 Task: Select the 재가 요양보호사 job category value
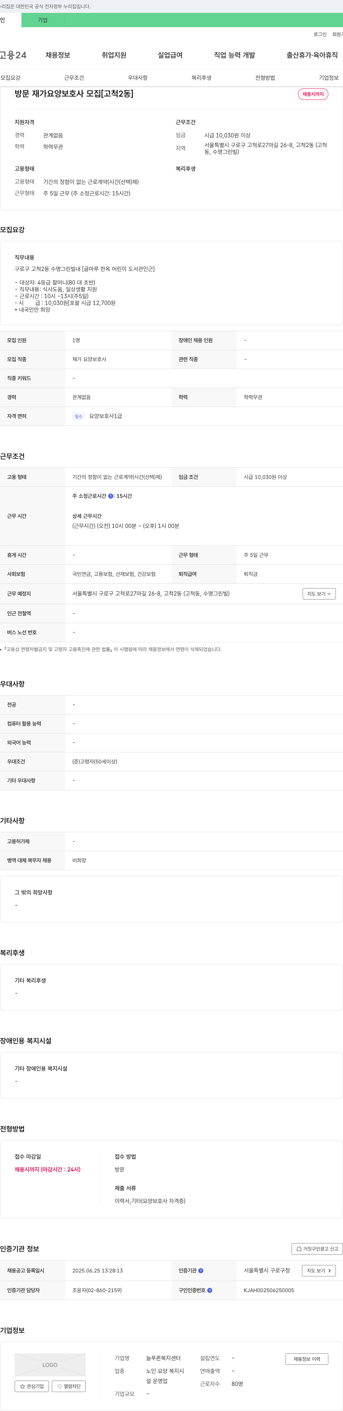[89, 359]
